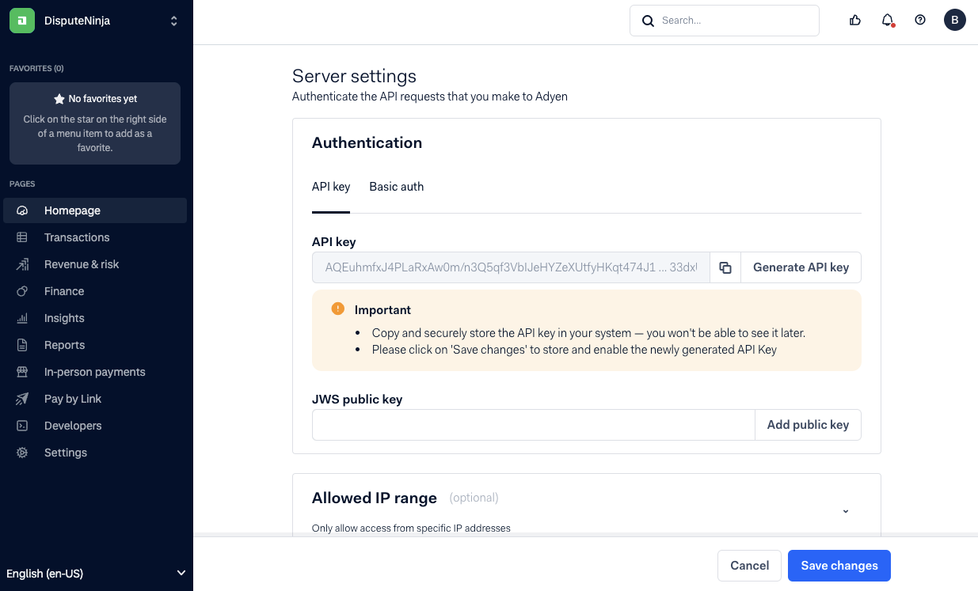Click the masked API key field
The width and height of the screenshot is (978, 591).
[x=511, y=267]
